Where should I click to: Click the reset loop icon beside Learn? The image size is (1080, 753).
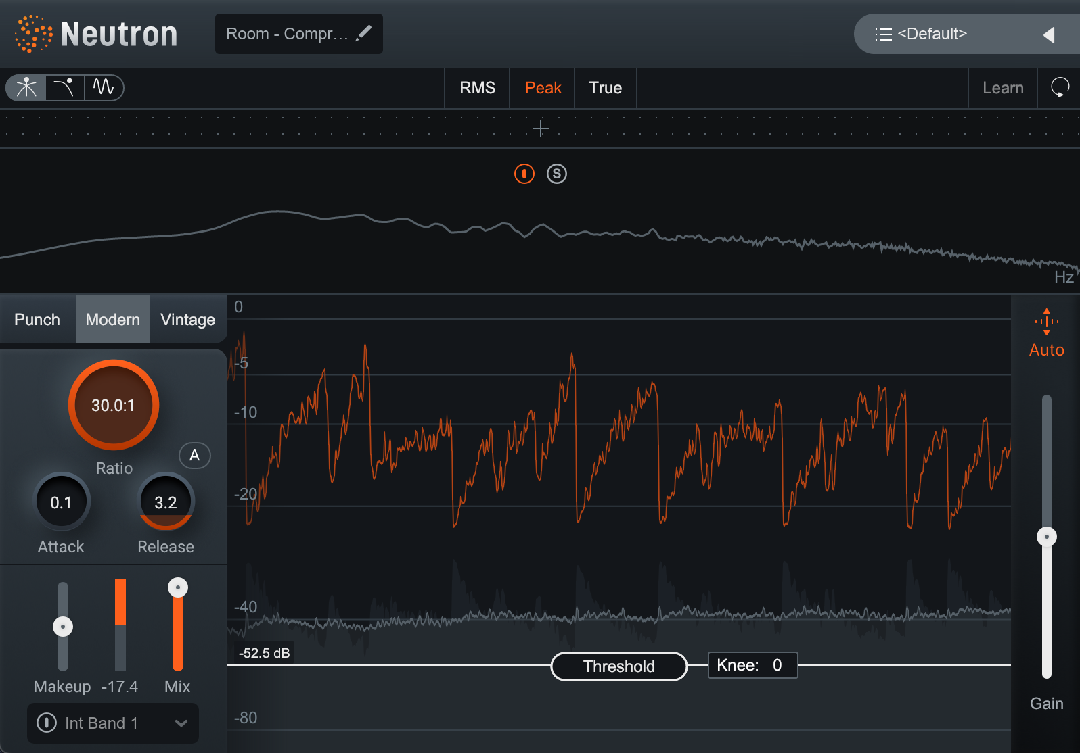coord(1060,88)
